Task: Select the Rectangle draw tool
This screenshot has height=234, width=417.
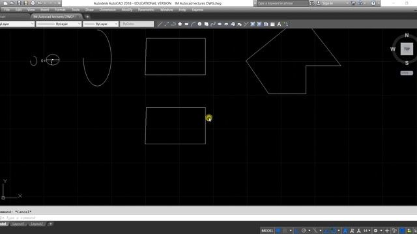Action: pyautogui.click(x=186, y=24)
